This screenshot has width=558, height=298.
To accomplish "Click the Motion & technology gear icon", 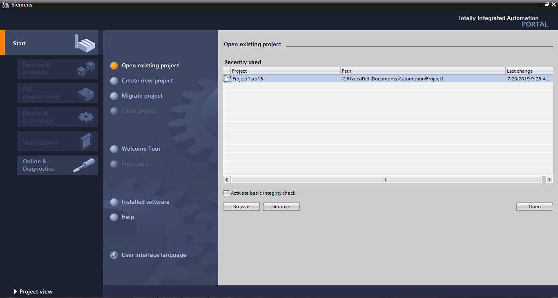I will coord(86,117).
